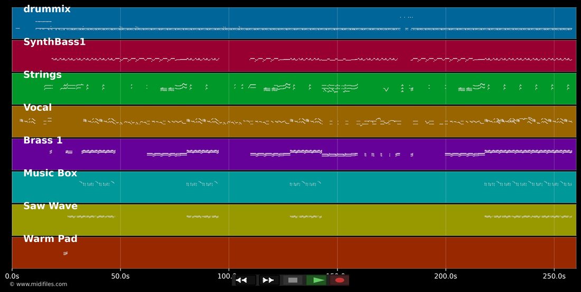Select the Saw Wave track label
Image resolution: width=581 pixels, height=292 pixels.
50,206
